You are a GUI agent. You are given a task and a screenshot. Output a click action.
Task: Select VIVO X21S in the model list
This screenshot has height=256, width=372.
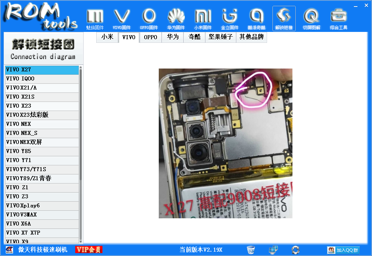click(42, 97)
